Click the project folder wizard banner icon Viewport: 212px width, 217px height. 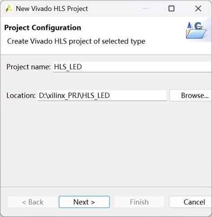tap(196, 30)
